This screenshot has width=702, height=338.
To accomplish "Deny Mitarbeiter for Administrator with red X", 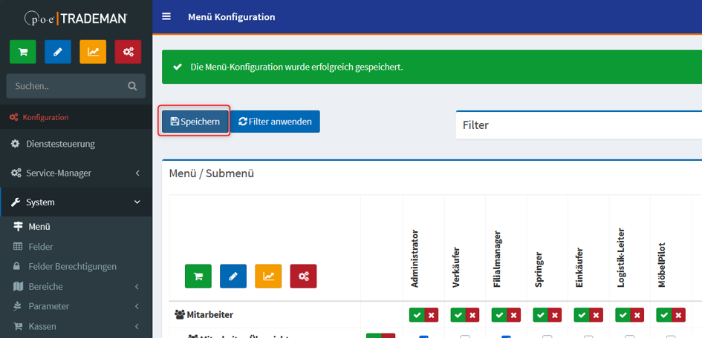I will point(431,315).
